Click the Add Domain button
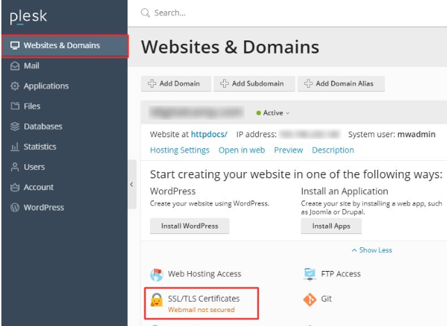The width and height of the screenshot is (447, 326). click(x=176, y=84)
